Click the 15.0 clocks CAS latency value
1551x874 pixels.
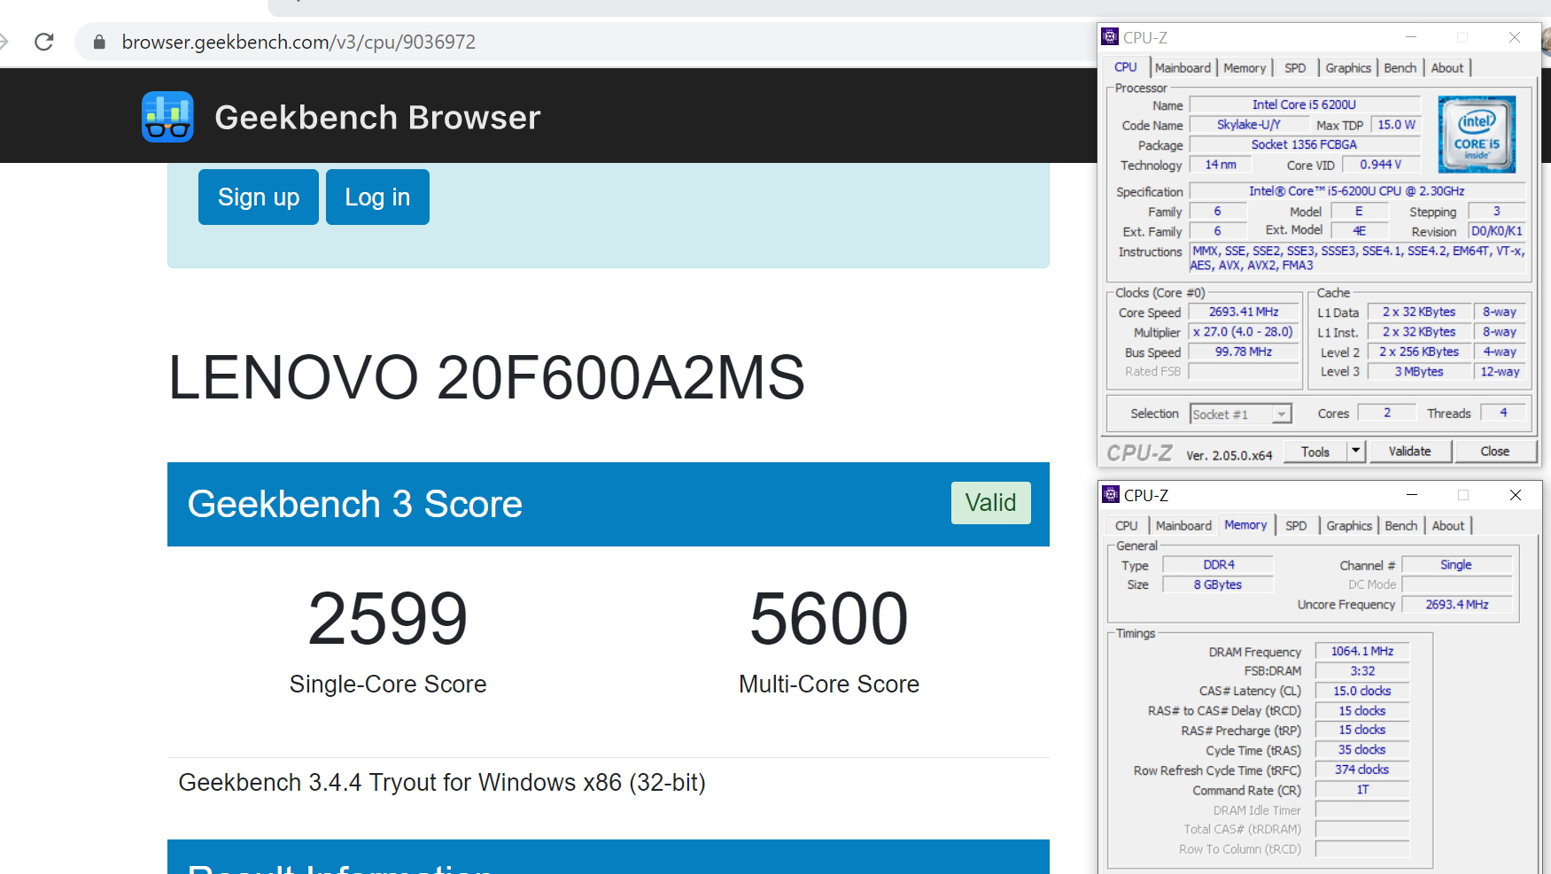(1362, 691)
